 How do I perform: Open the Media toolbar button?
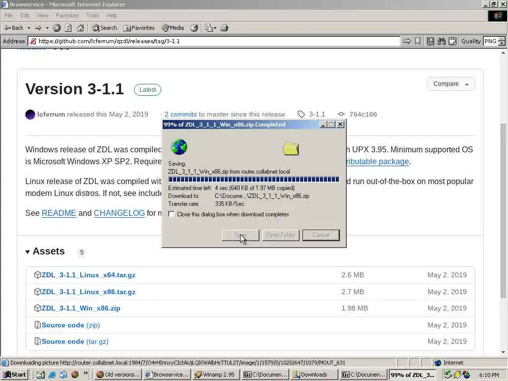point(173,28)
